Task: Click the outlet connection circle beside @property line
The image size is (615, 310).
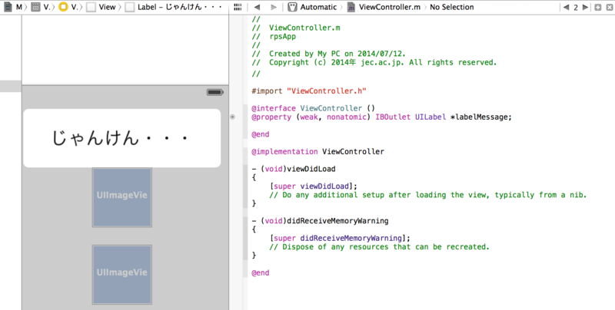Action: pyautogui.click(x=233, y=117)
